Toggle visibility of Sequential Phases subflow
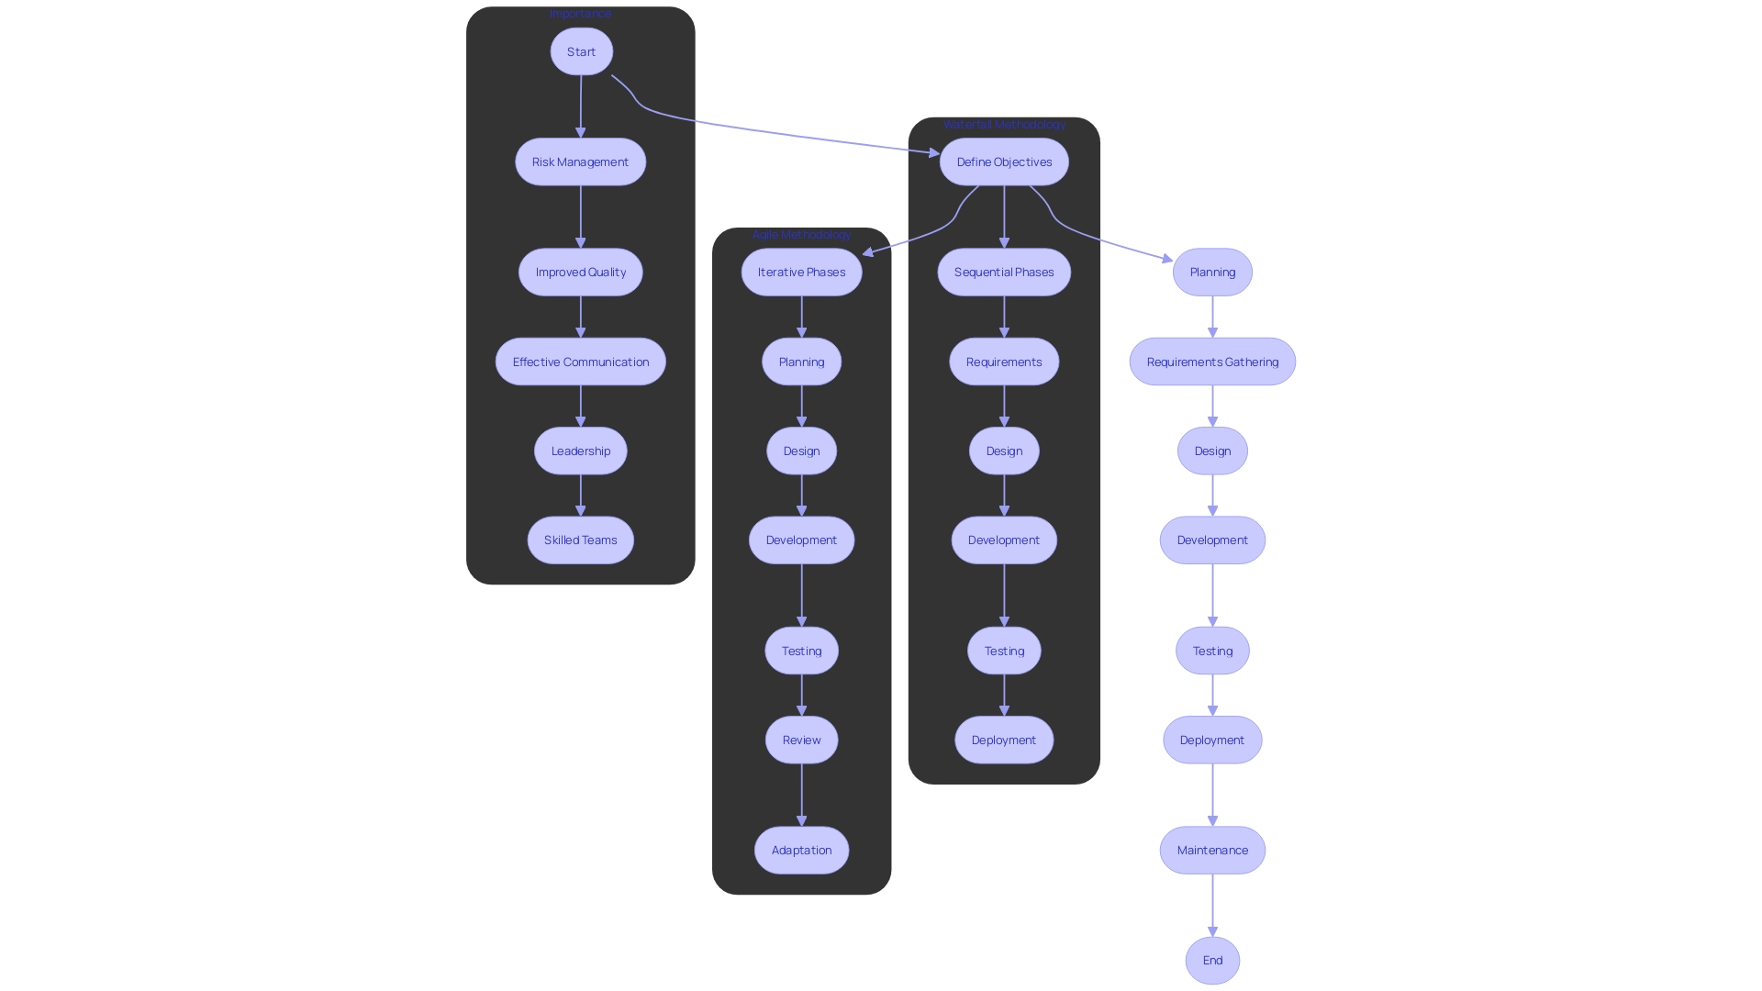1762x991 pixels. 1003,271
